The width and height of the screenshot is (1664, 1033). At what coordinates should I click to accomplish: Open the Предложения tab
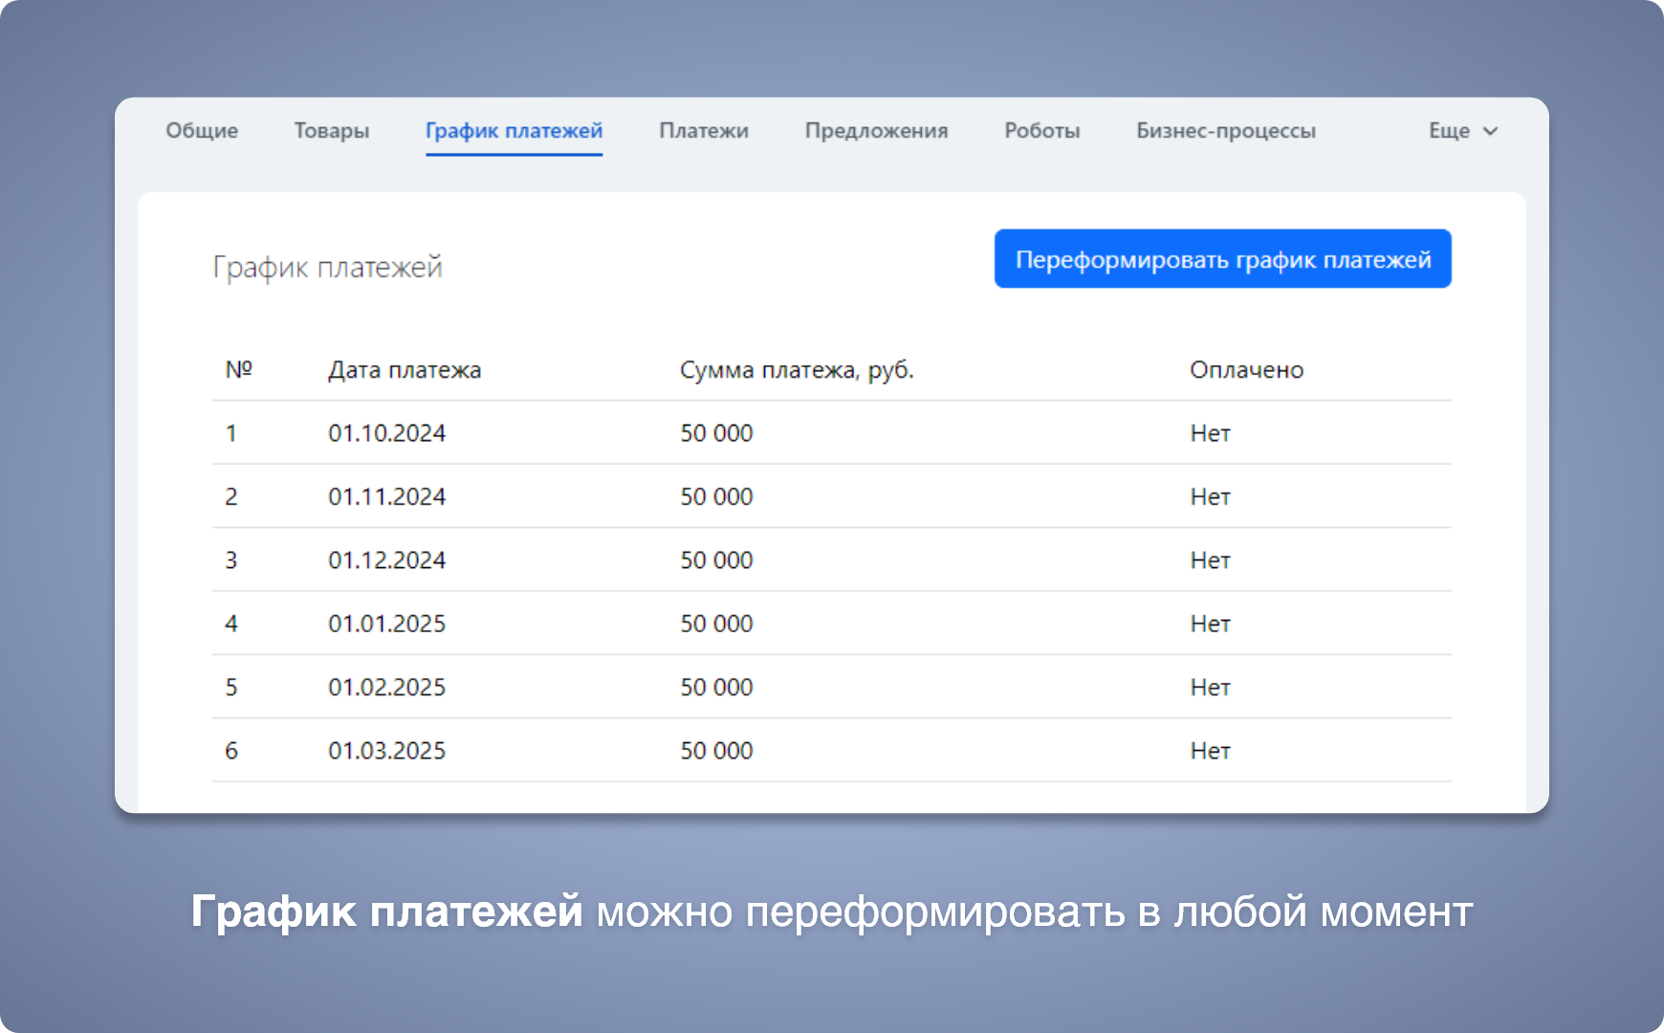tap(876, 131)
